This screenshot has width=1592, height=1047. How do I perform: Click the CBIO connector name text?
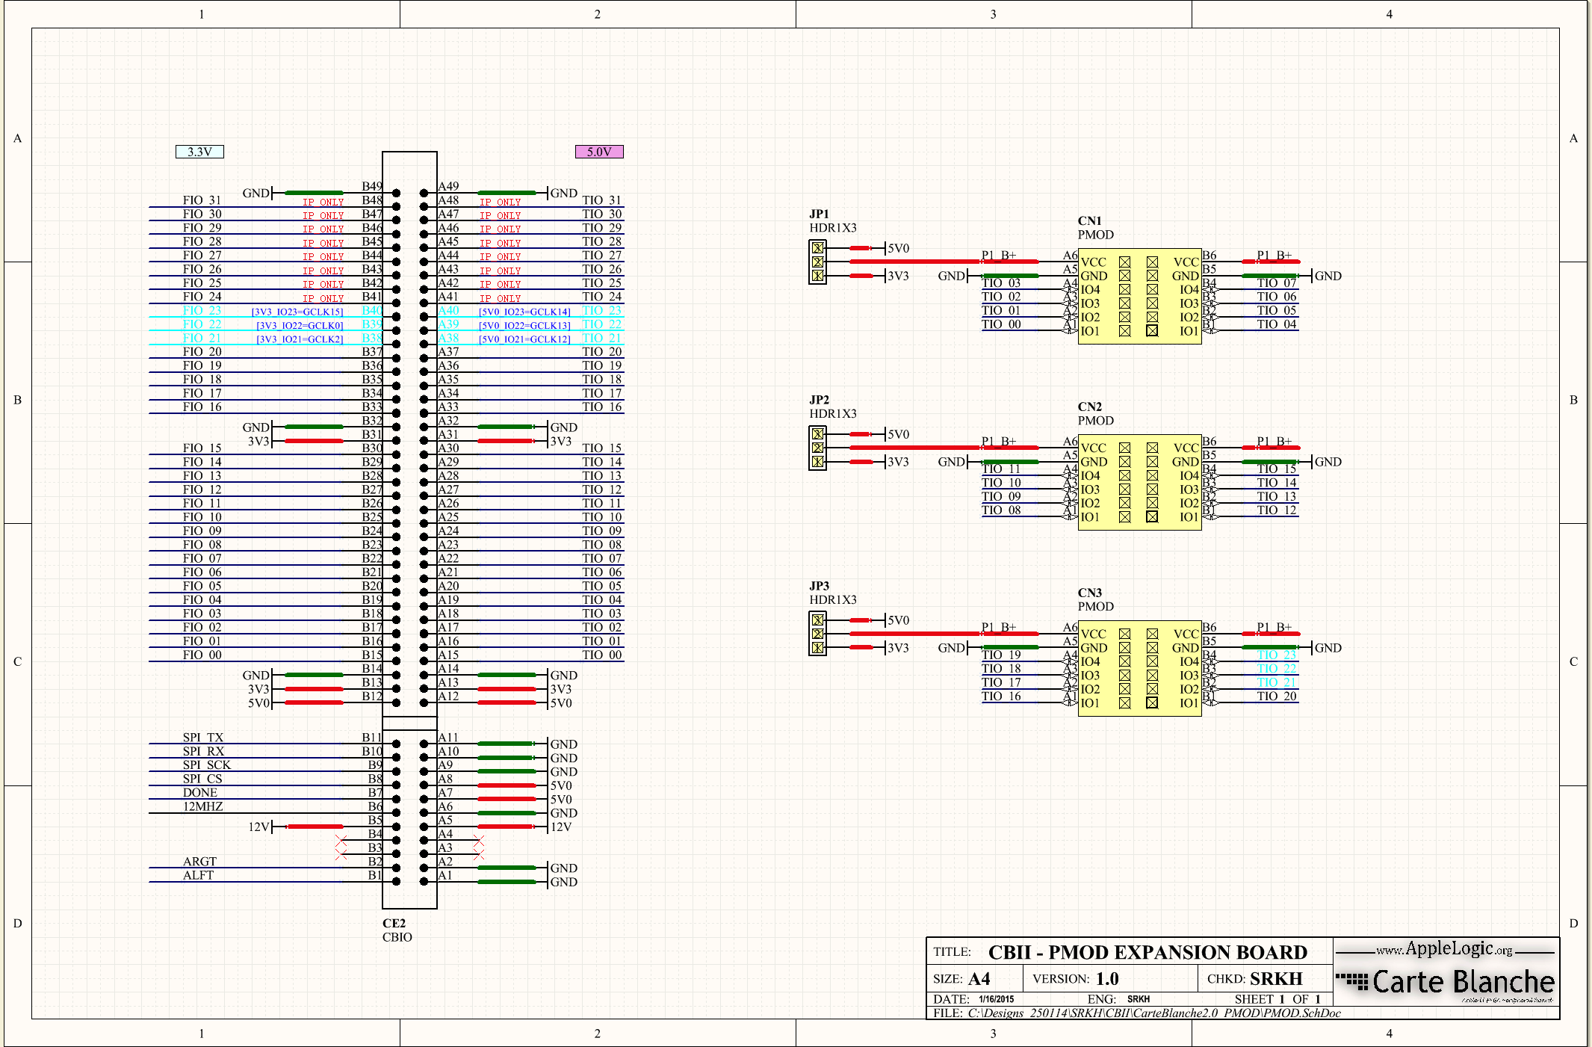click(x=397, y=937)
